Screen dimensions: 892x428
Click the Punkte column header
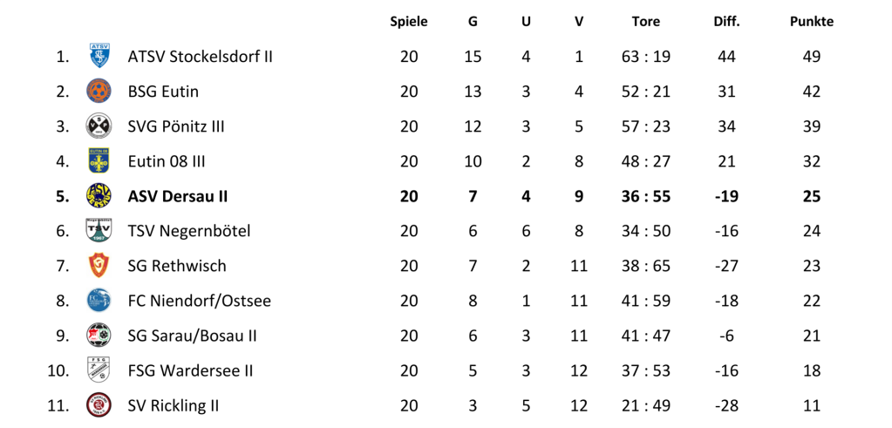tap(812, 22)
